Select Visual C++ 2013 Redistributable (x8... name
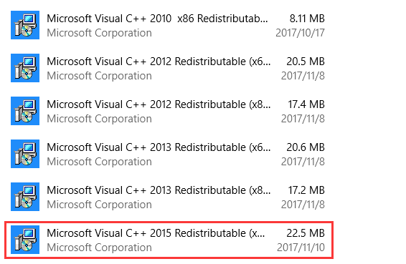The width and height of the screenshot is (406, 264). (159, 190)
